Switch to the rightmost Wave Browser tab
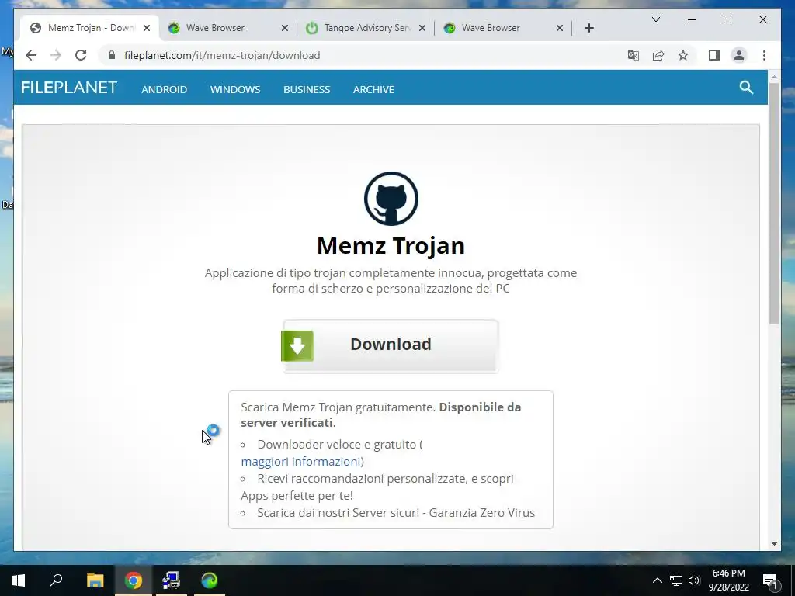This screenshot has height=596, width=795. click(x=502, y=28)
